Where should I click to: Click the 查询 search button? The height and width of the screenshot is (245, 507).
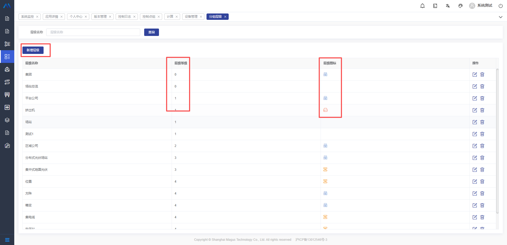(151, 32)
